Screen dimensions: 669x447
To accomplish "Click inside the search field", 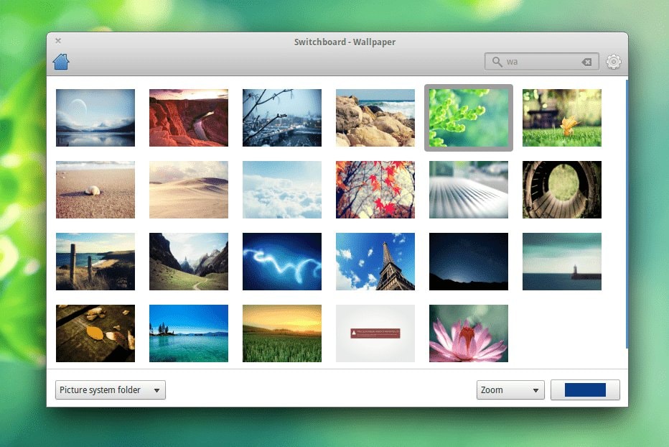I will [x=538, y=62].
